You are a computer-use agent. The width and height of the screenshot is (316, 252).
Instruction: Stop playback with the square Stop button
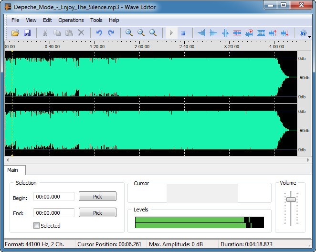coord(183,33)
